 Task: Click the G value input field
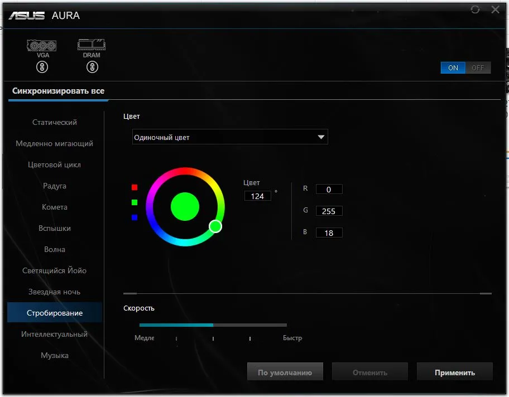tap(329, 211)
